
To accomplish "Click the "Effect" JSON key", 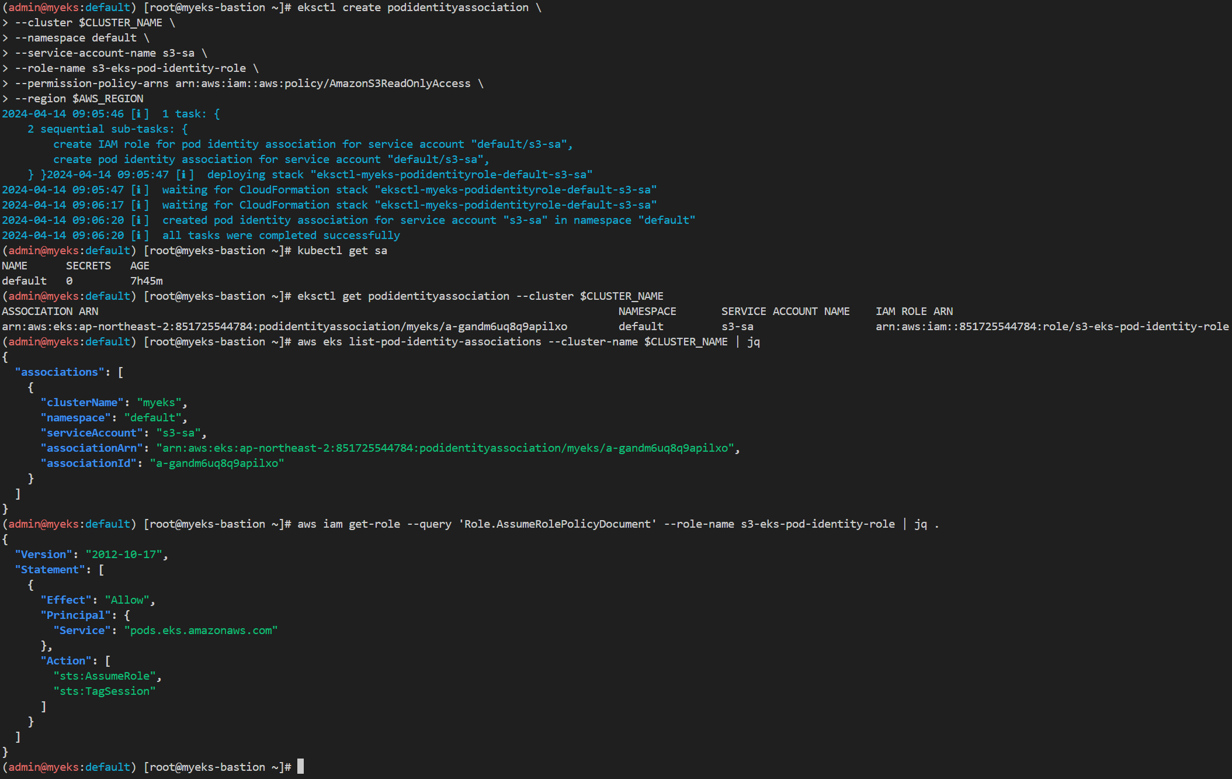I will pyautogui.click(x=66, y=600).
